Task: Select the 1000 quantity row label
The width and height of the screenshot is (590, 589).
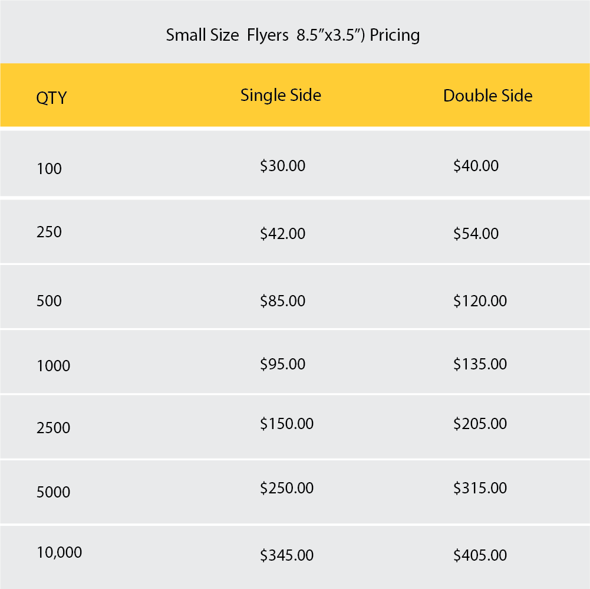Action: coord(53,366)
